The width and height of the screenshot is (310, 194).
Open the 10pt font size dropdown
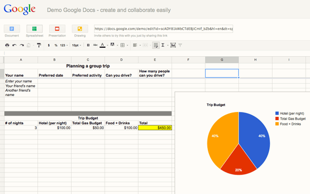click(x=76, y=45)
